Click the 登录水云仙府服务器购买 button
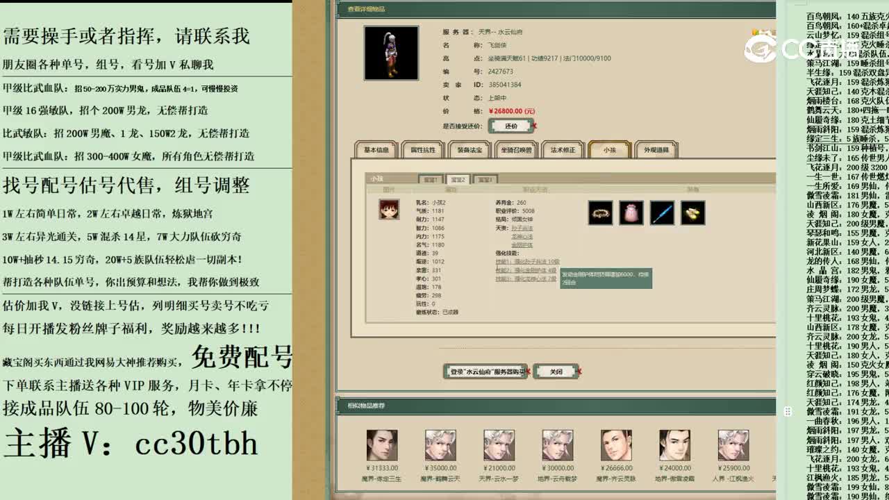 tap(485, 372)
